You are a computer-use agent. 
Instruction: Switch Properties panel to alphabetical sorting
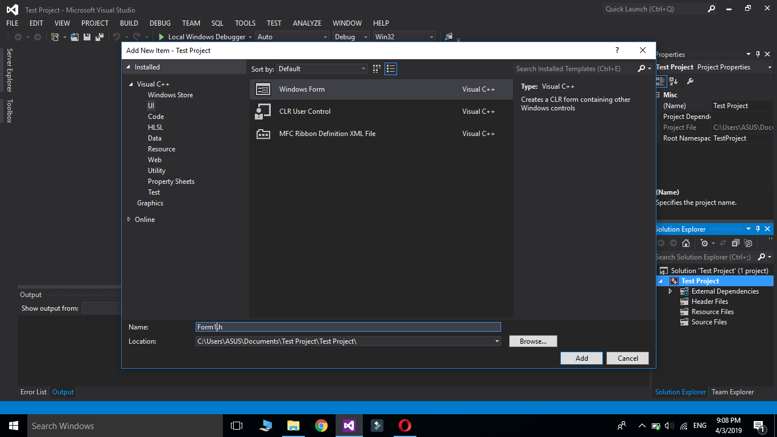click(x=673, y=81)
